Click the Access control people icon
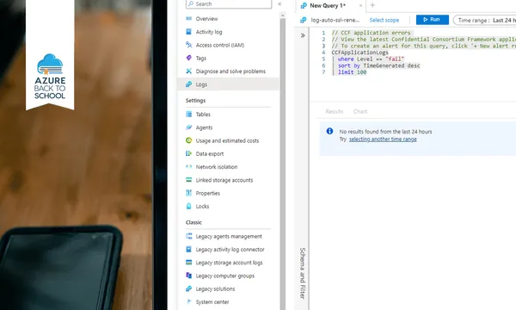This screenshot has width=516, height=310. (188, 45)
